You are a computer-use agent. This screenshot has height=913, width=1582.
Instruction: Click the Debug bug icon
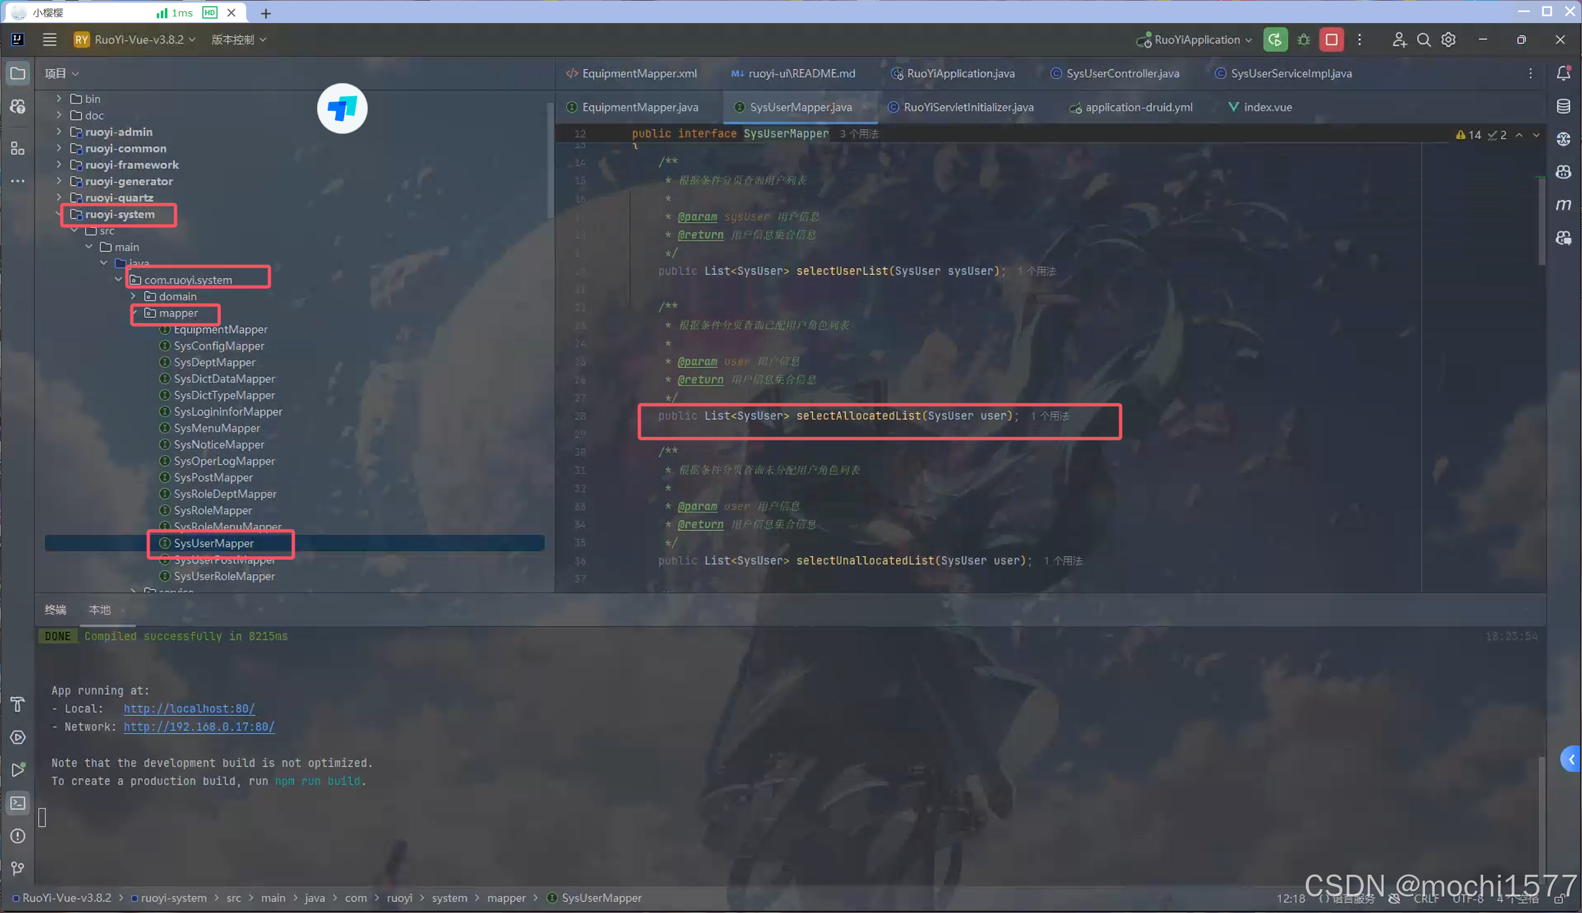coord(1303,40)
